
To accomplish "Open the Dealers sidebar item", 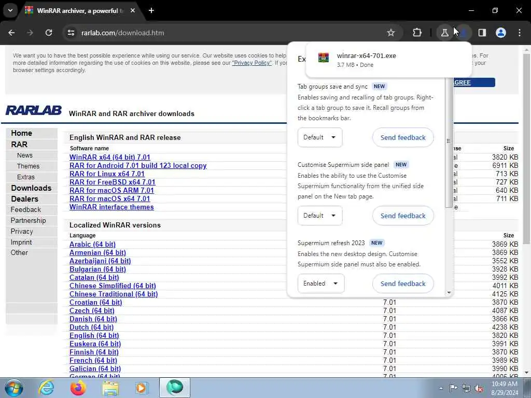I will [x=25, y=199].
